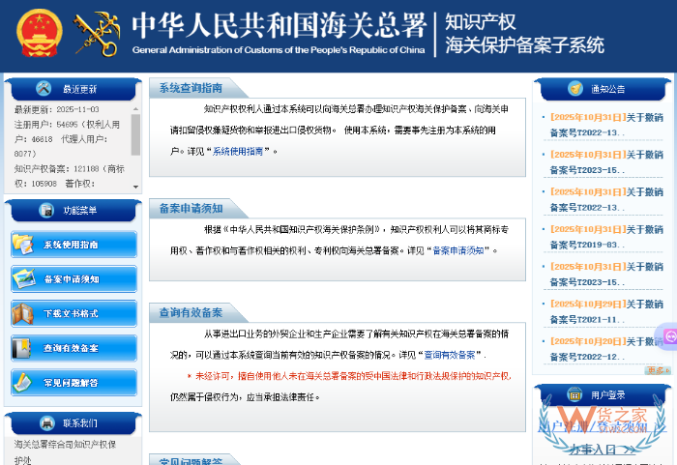Click the tools icon beside 最近更新

pos(44,88)
